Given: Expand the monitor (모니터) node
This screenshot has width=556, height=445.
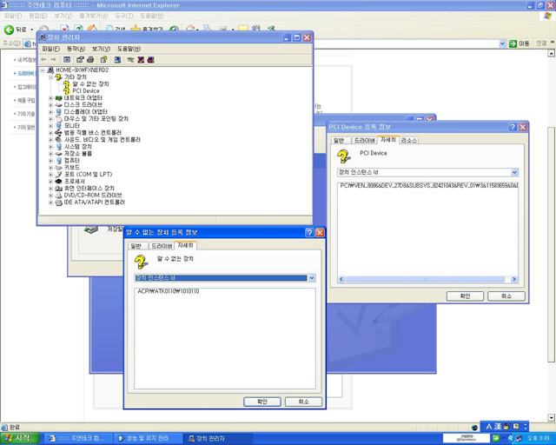Looking at the screenshot, I should coord(50,126).
